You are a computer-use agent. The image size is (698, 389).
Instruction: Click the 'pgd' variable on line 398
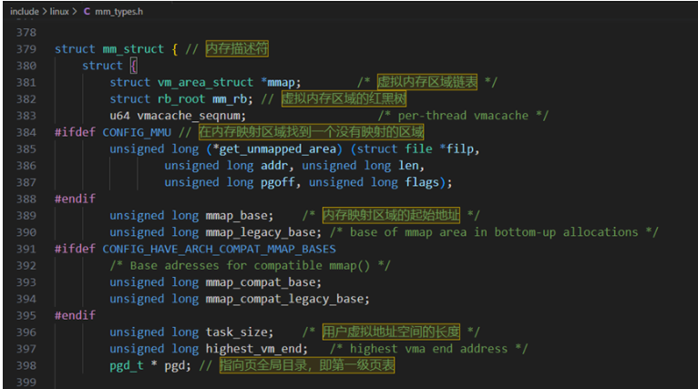(x=175, y=365)
